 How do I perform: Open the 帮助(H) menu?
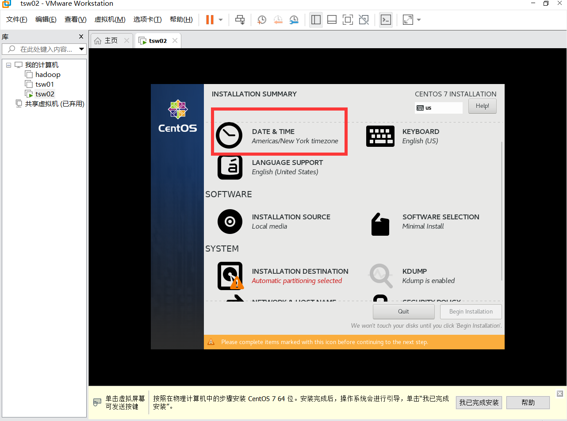pos(181,19)
